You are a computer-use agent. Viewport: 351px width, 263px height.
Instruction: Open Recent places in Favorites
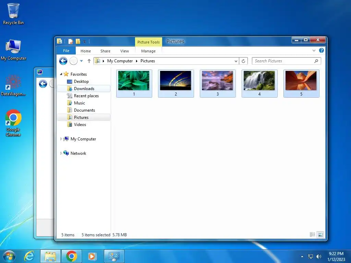86,96
